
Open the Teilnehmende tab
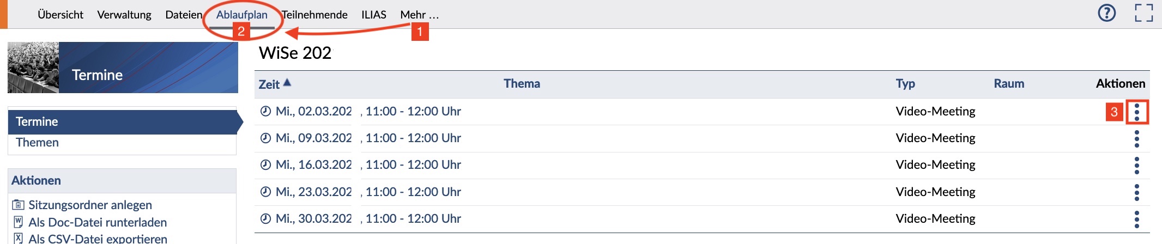[x=314, y=15]
